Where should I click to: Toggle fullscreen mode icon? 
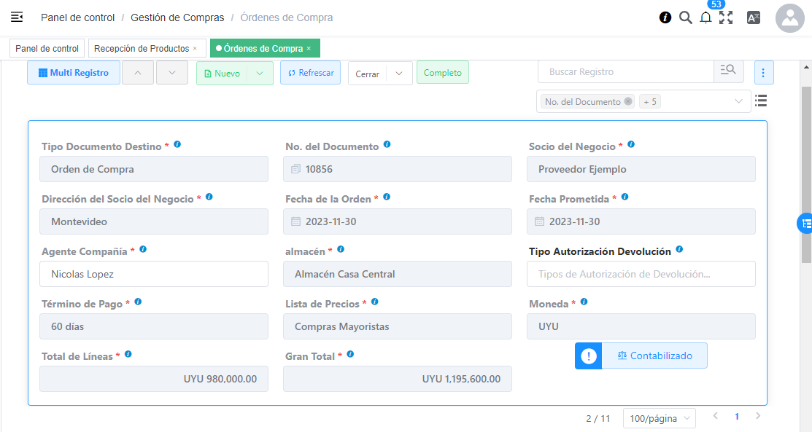726,17
